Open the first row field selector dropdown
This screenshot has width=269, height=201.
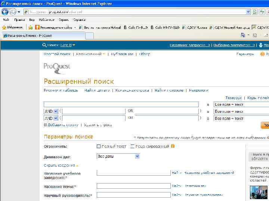point(241,105)
